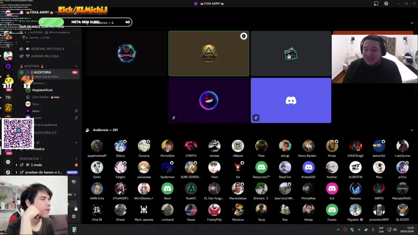Open audience member Evil's avatar

tap(332, 189)
